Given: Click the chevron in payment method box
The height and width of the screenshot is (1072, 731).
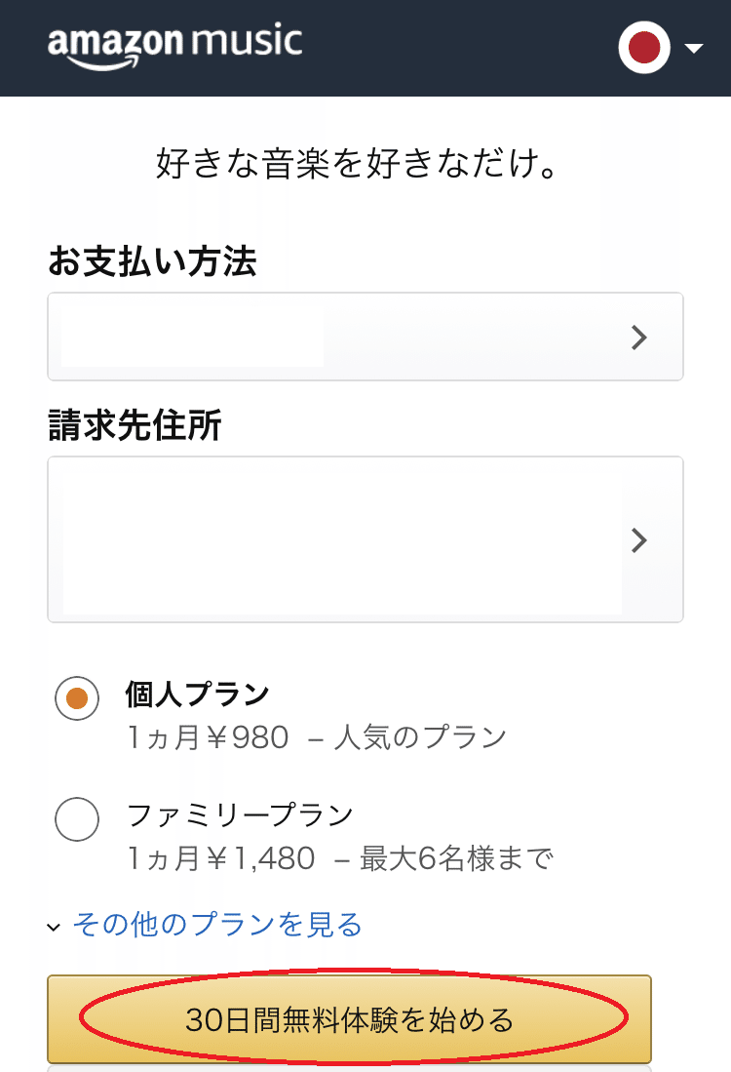Looking at the screenshot, I should click(638, 337).
